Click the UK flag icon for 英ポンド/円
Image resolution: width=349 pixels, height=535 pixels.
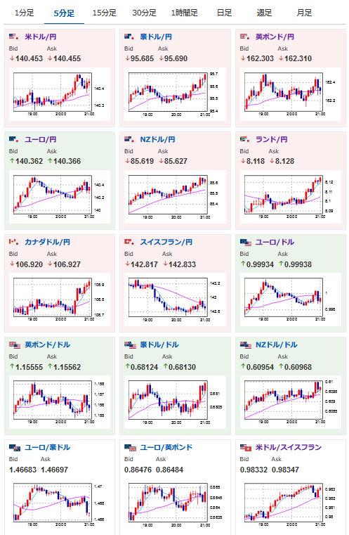click(245, 37)
